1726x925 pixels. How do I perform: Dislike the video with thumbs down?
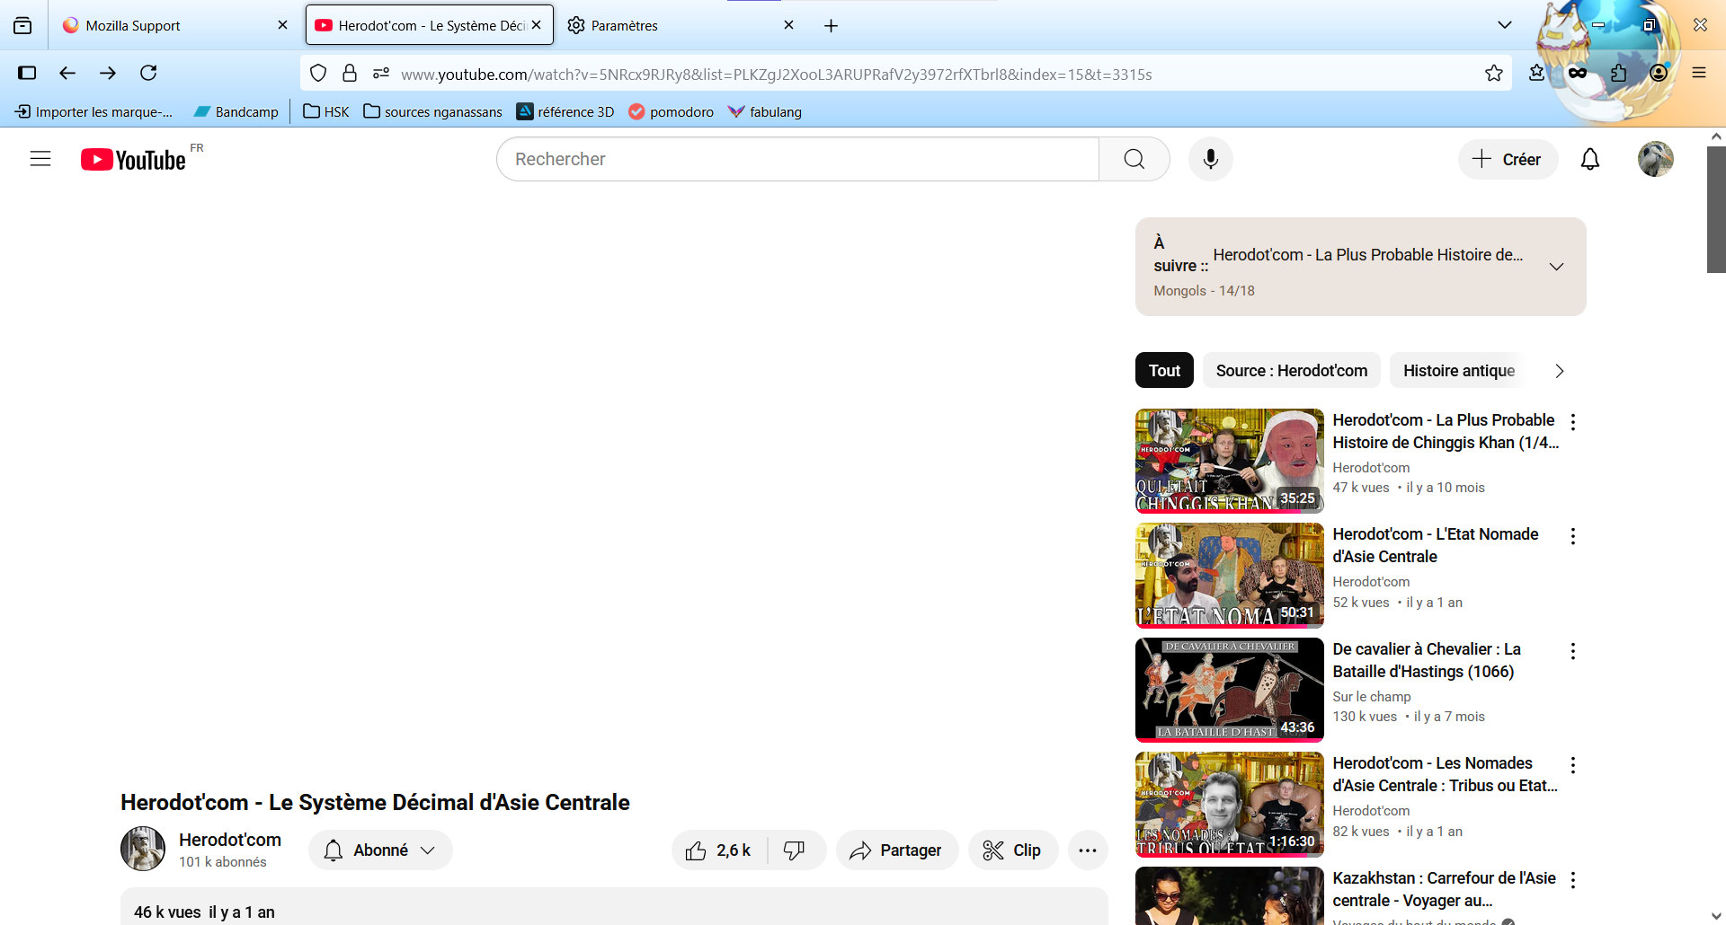[x=795, y=850]
